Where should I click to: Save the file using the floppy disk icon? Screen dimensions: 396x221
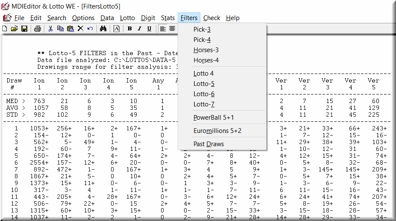point(24,29)
